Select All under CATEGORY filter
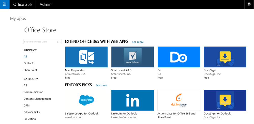 25,85
